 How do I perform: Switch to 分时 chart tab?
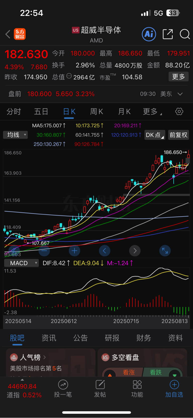click(x=14, y=112)
